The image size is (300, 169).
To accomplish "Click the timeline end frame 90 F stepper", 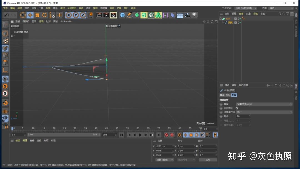I will [x=116, y=135].
